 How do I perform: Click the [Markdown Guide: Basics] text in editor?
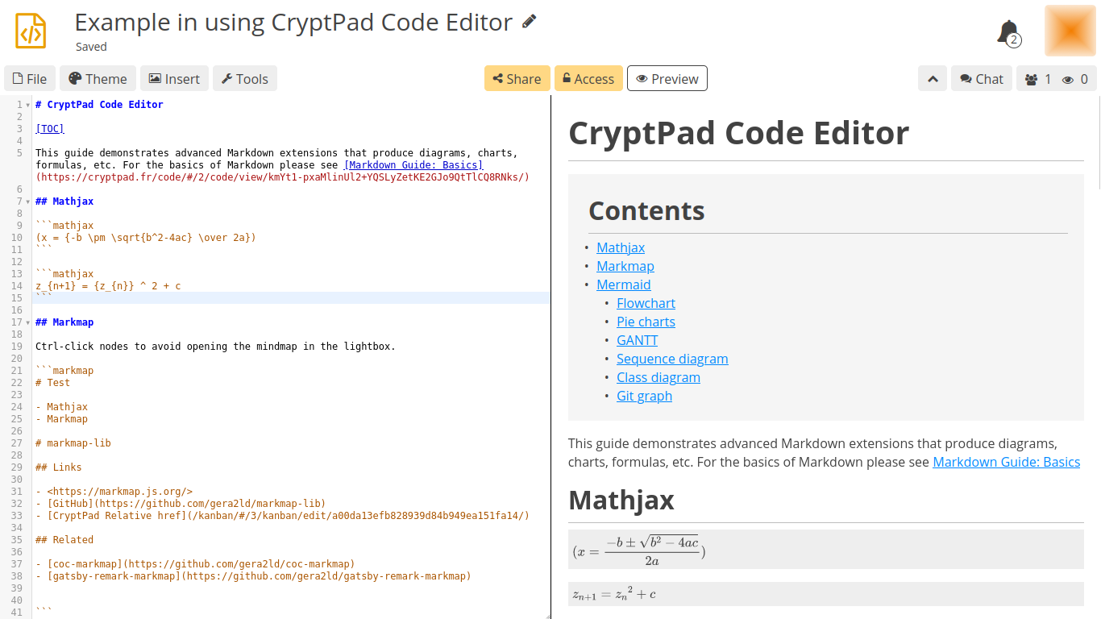click(x=413, y=165)
